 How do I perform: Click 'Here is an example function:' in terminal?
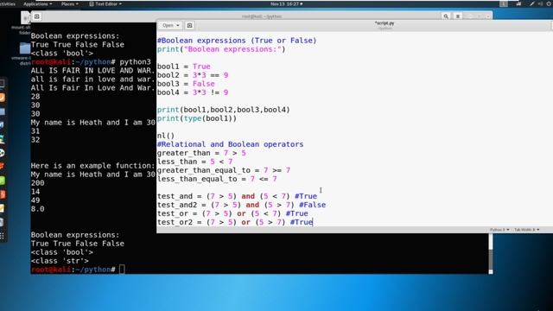(92, 166)
